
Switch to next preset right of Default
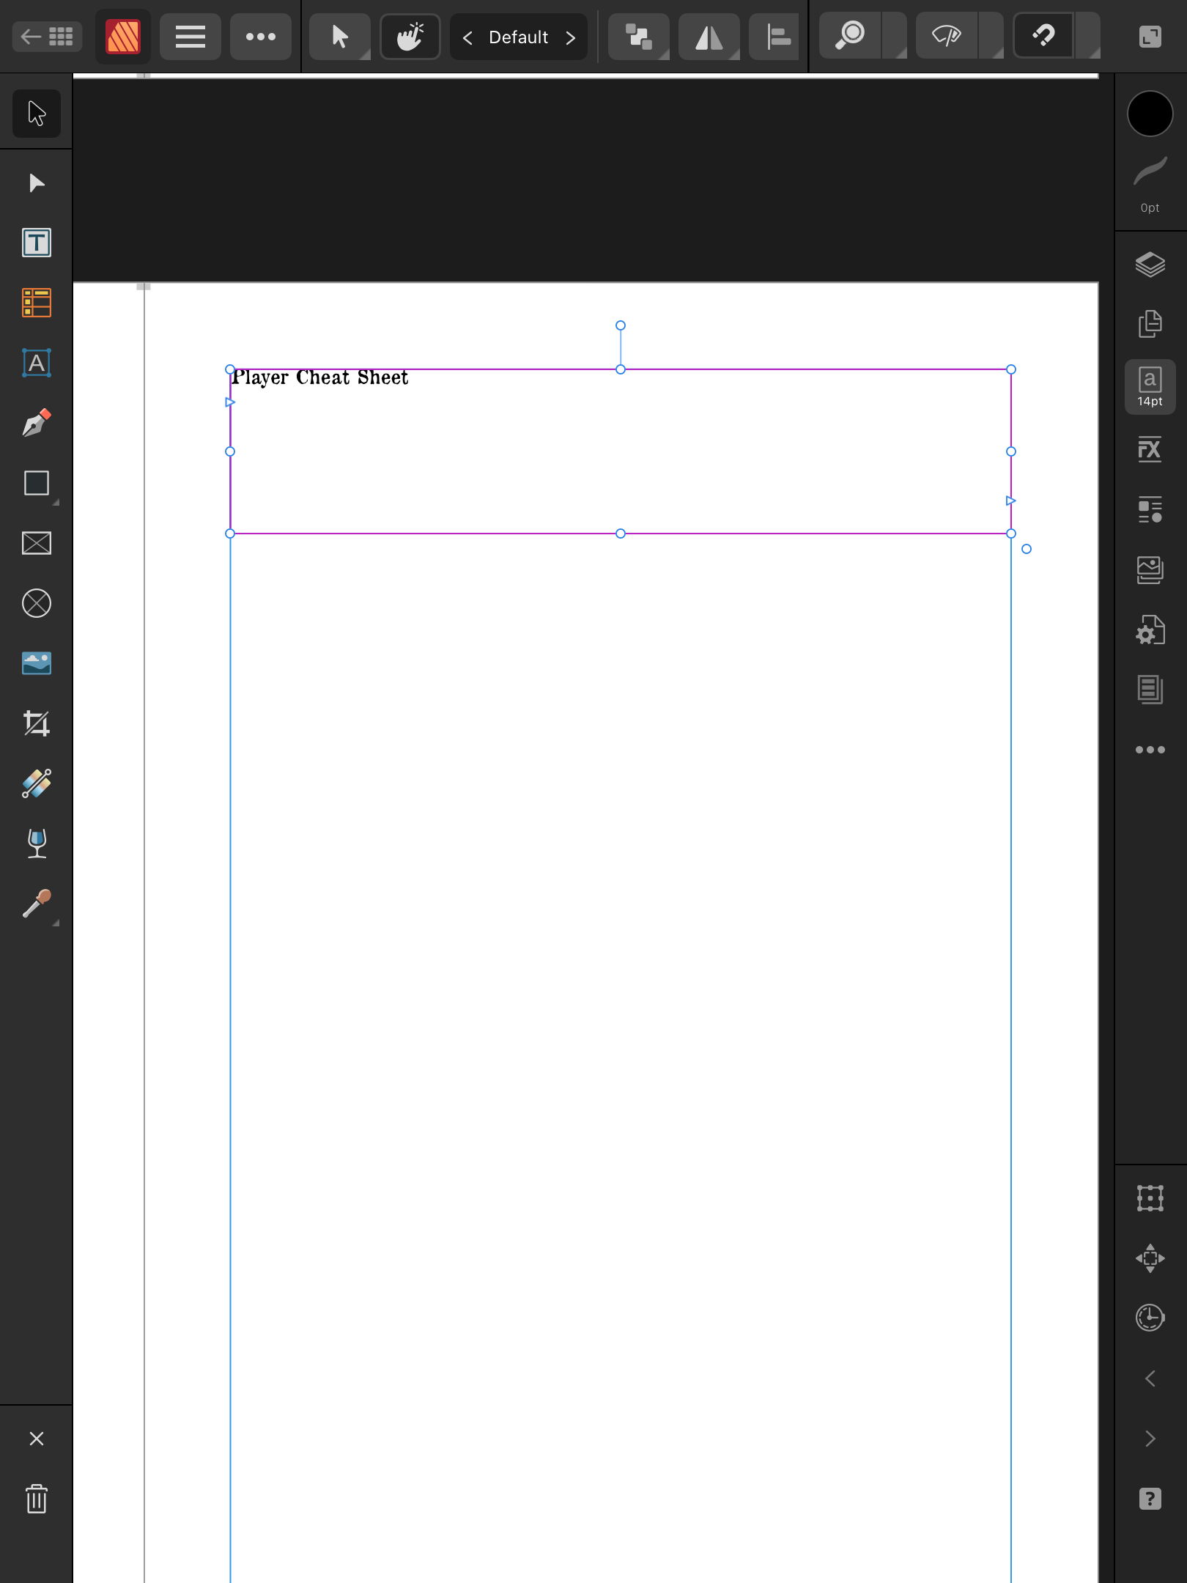pyautogui.click(x=571, y=37)
